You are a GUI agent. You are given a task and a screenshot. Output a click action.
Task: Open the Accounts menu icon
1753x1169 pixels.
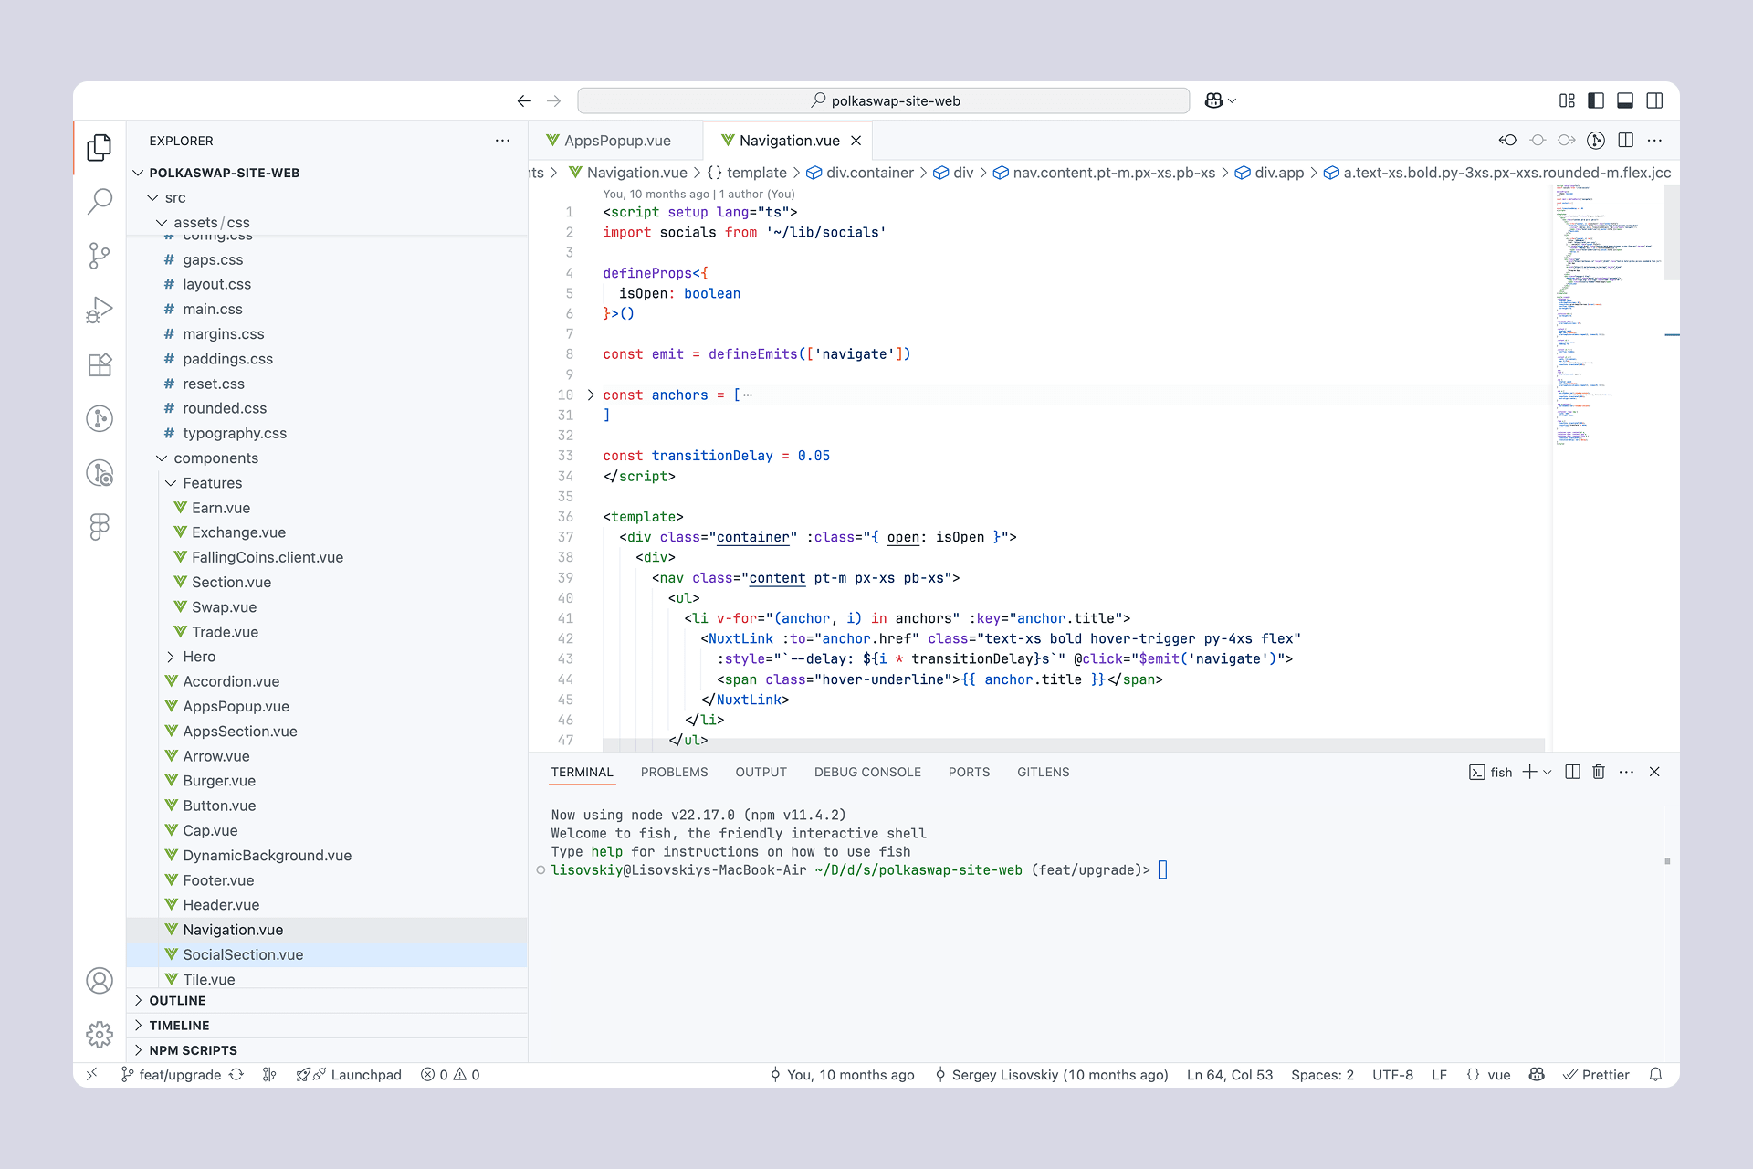tap(100, 980)
